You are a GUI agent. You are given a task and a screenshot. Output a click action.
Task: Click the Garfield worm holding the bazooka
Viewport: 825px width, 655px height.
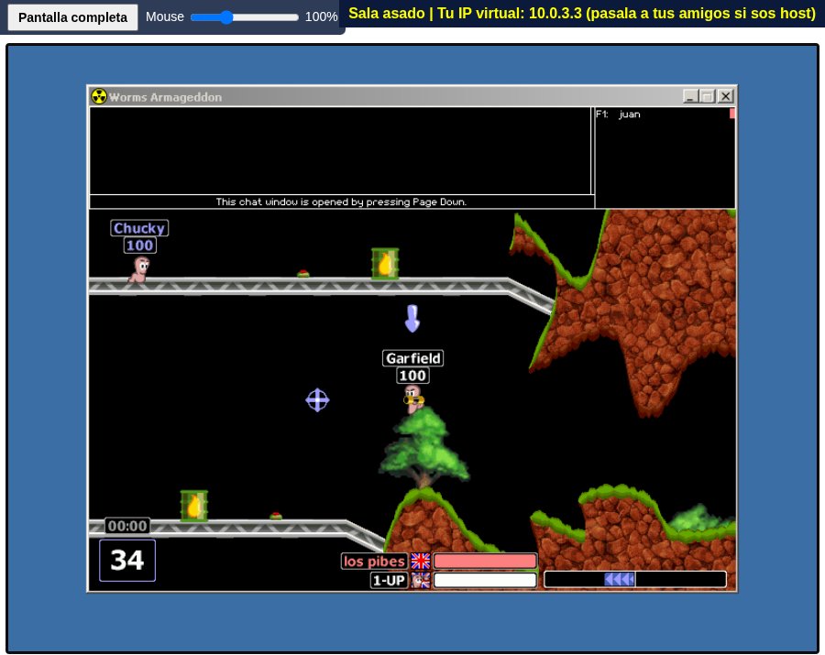tap(413, 398)
